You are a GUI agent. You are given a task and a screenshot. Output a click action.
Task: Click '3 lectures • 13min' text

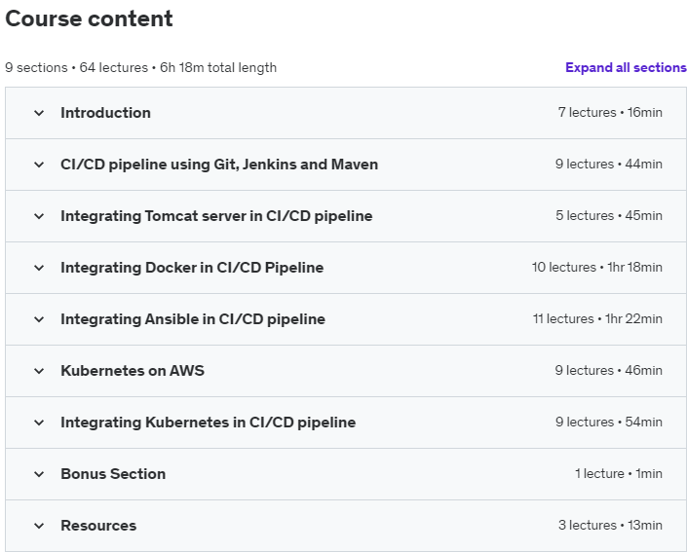pos(610,526)
